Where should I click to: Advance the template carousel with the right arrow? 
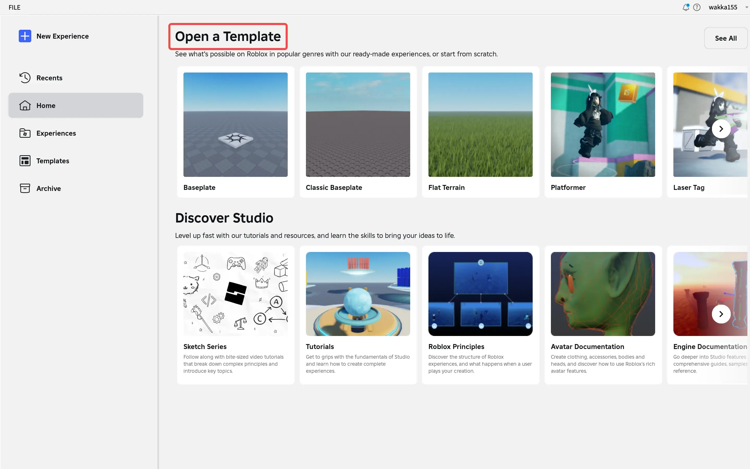point(721,128)
